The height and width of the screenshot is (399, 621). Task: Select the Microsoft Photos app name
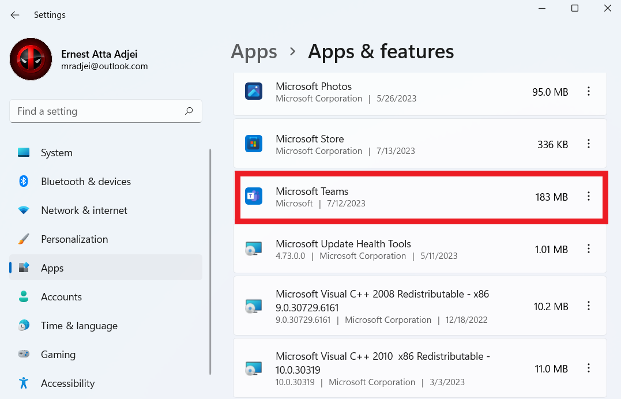pos(314,86)
